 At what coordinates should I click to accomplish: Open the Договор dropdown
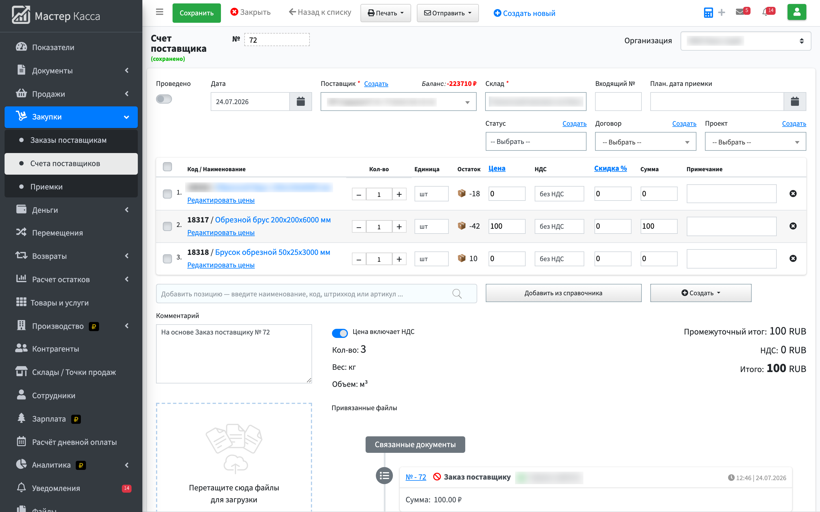pos(645,142)
